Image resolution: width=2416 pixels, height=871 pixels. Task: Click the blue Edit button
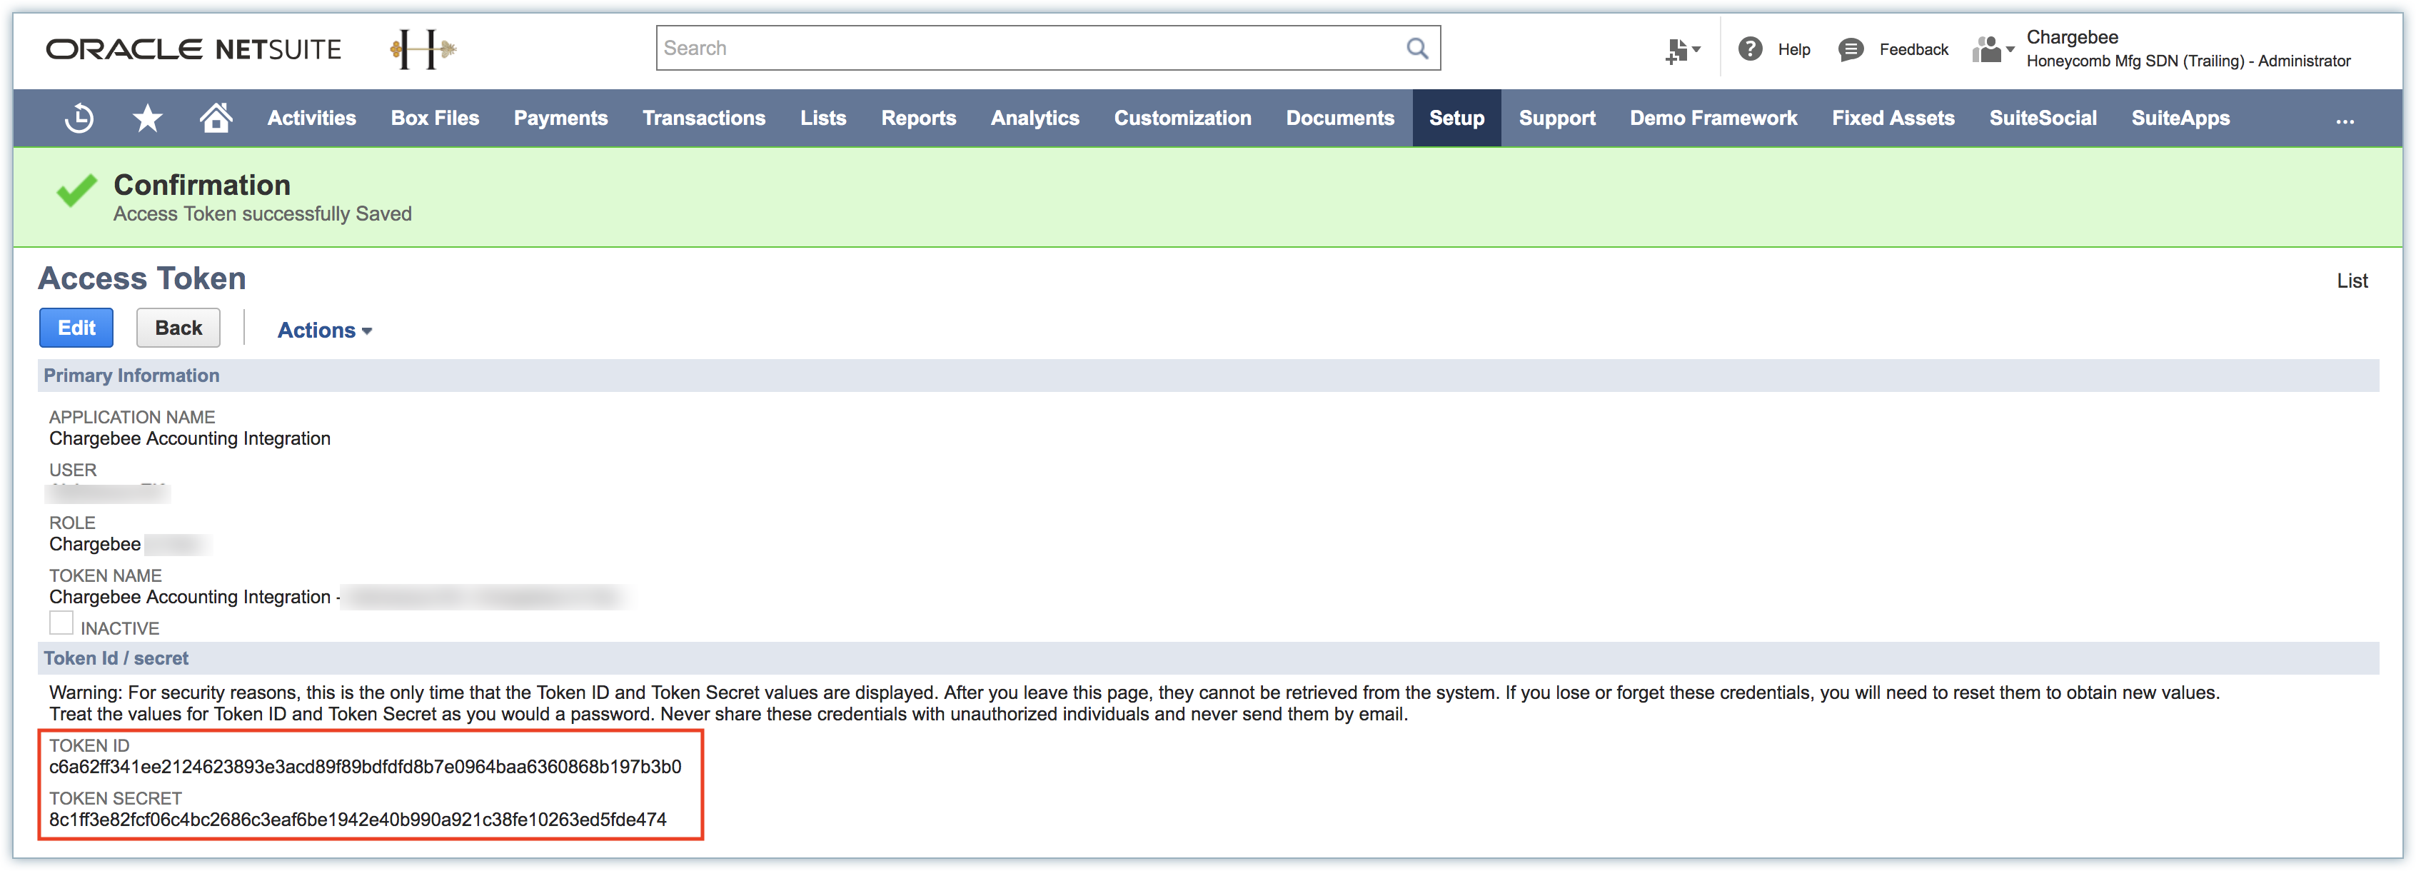click(x=76, y=328)
